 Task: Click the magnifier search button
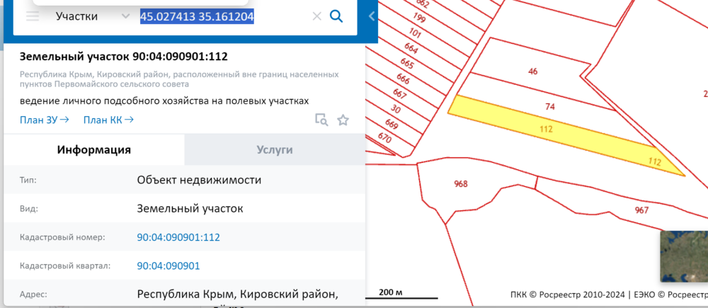point(336,16)
